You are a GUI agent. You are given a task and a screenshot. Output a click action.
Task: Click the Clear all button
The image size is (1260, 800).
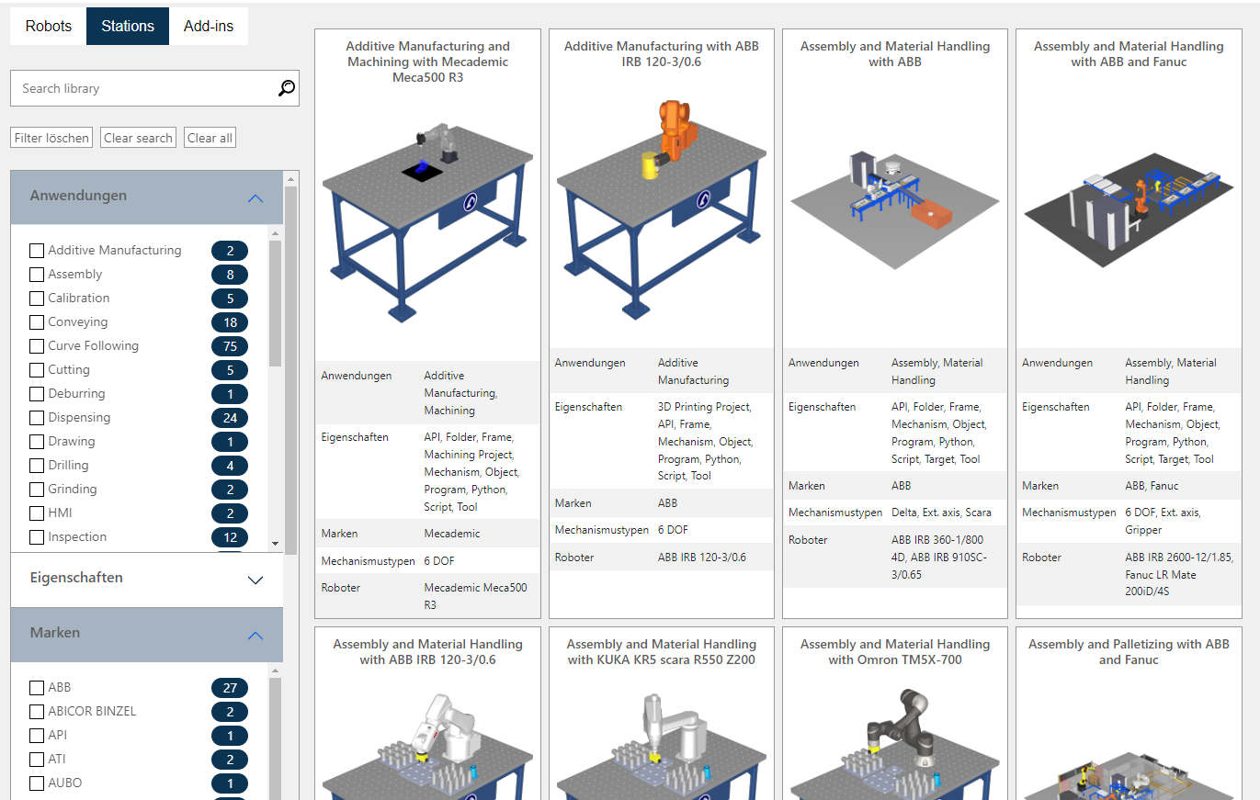[210, 137]
